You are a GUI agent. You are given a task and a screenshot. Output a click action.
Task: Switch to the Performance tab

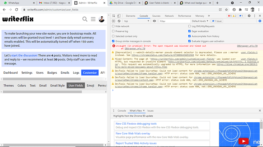click(184, 16)
